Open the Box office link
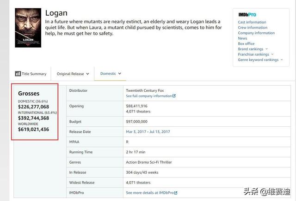Image resolution: width=296 pixels, height=201 pixels. [x=246, y=44]
